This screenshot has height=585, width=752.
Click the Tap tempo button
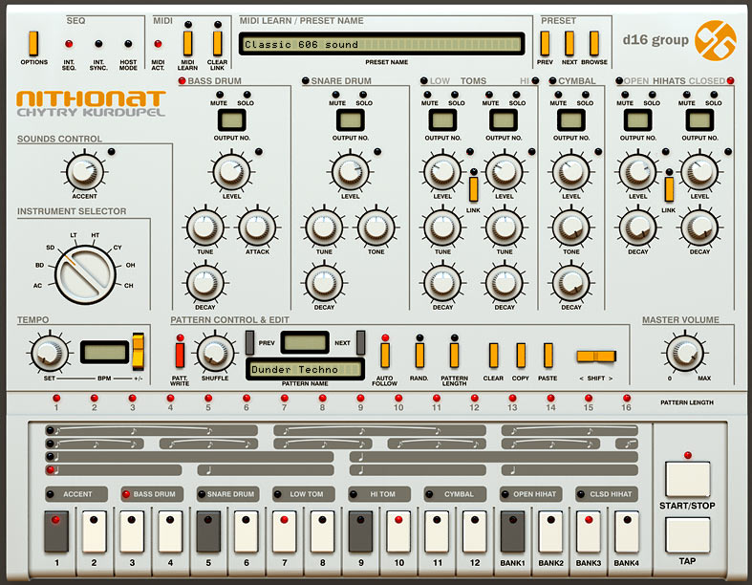click(x=687, y=535)
